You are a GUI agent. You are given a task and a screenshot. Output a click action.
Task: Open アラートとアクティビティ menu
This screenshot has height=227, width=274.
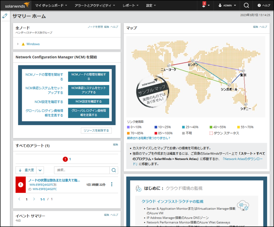95,5
